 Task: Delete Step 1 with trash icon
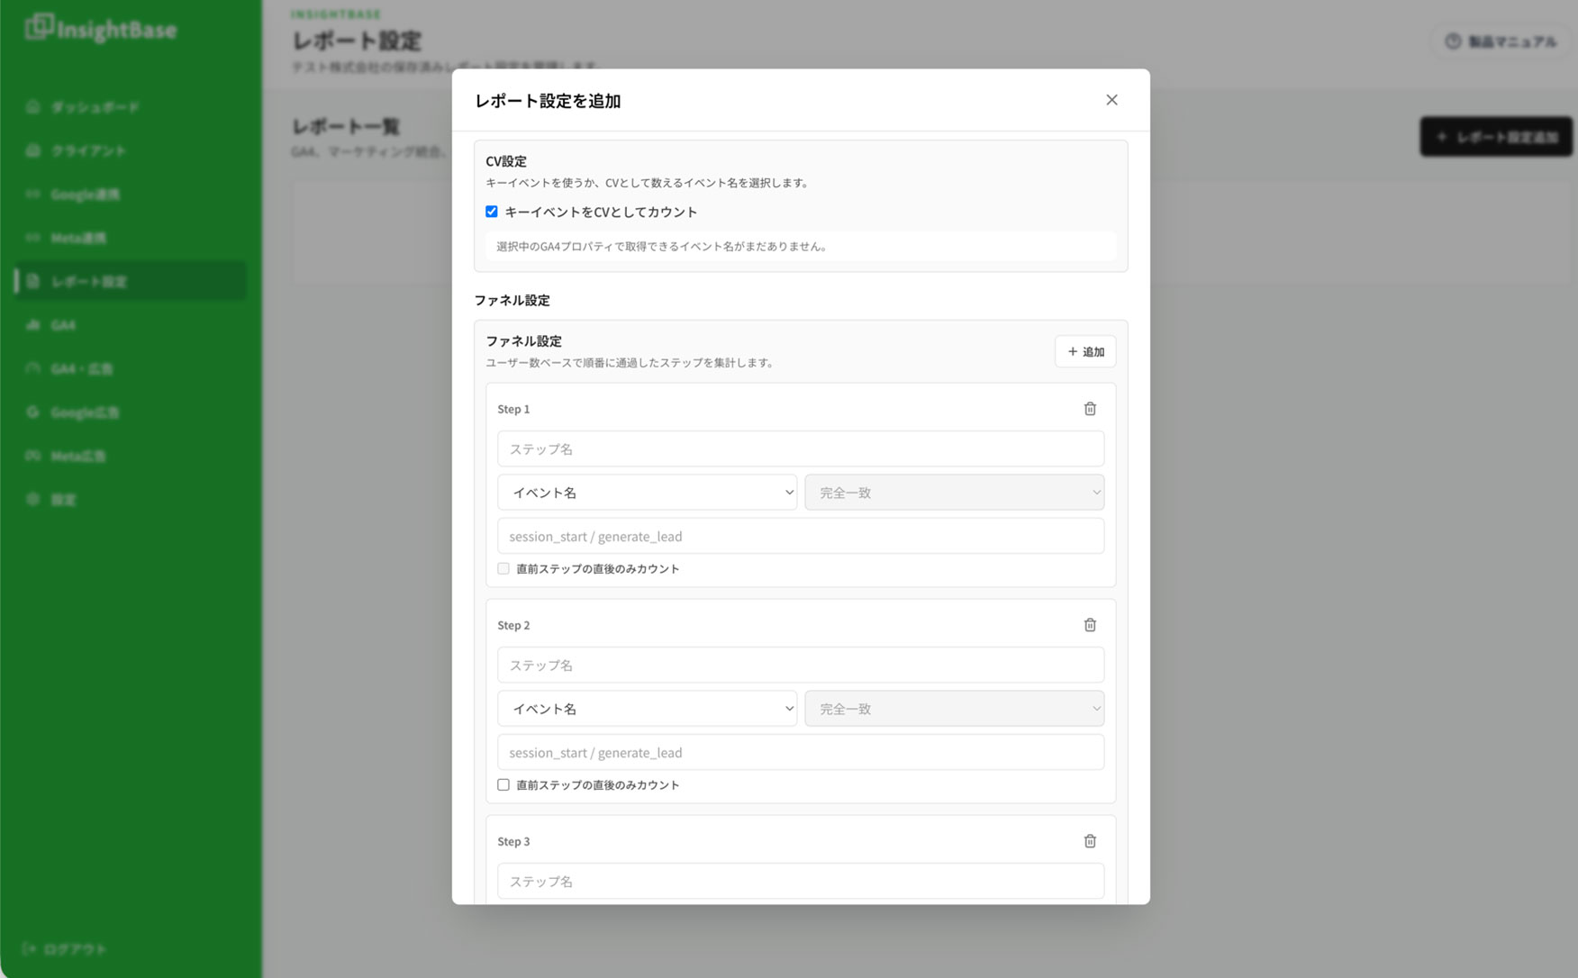pyautogui.click(x=1090, y=409)
